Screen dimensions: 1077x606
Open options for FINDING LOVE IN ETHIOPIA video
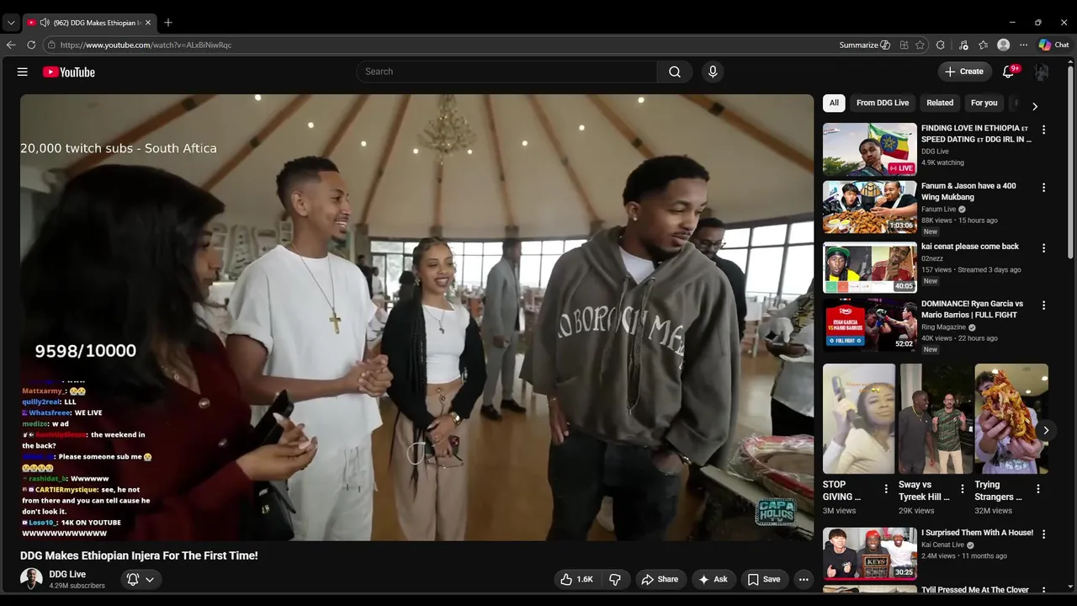coord(1043,130)
